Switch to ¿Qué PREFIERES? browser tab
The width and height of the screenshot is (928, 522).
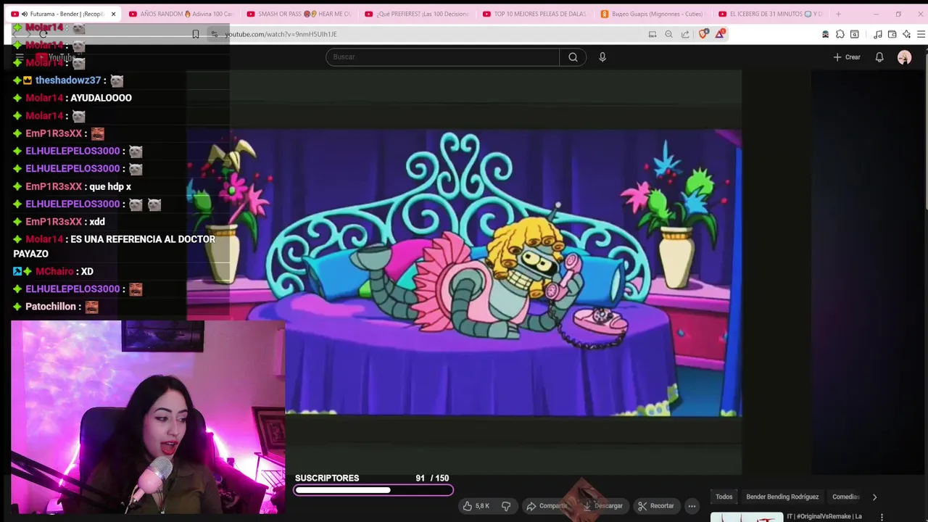click(417, 14)
